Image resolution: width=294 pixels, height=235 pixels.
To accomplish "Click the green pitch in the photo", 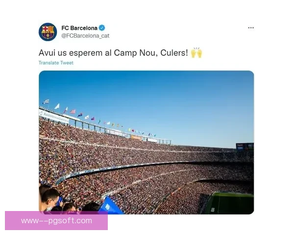I will tap(230, 203).
